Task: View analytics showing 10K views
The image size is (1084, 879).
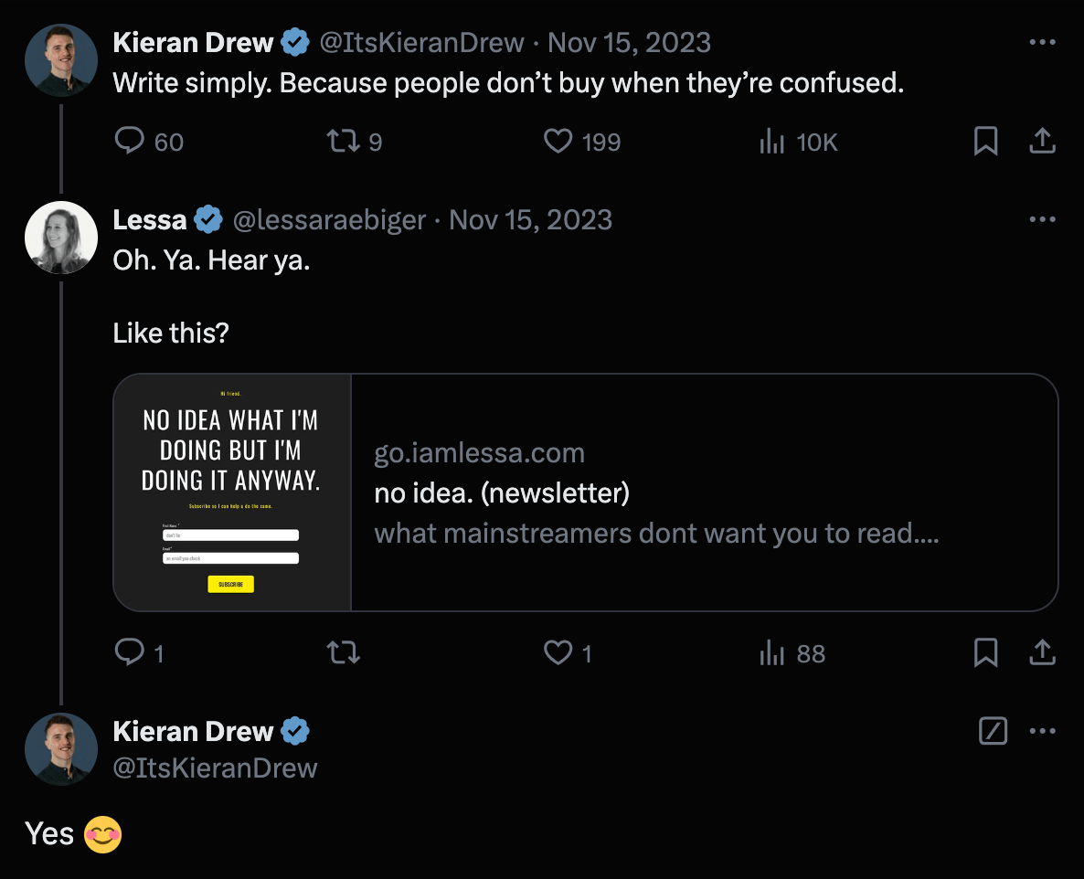Action: tap(798, 142)
